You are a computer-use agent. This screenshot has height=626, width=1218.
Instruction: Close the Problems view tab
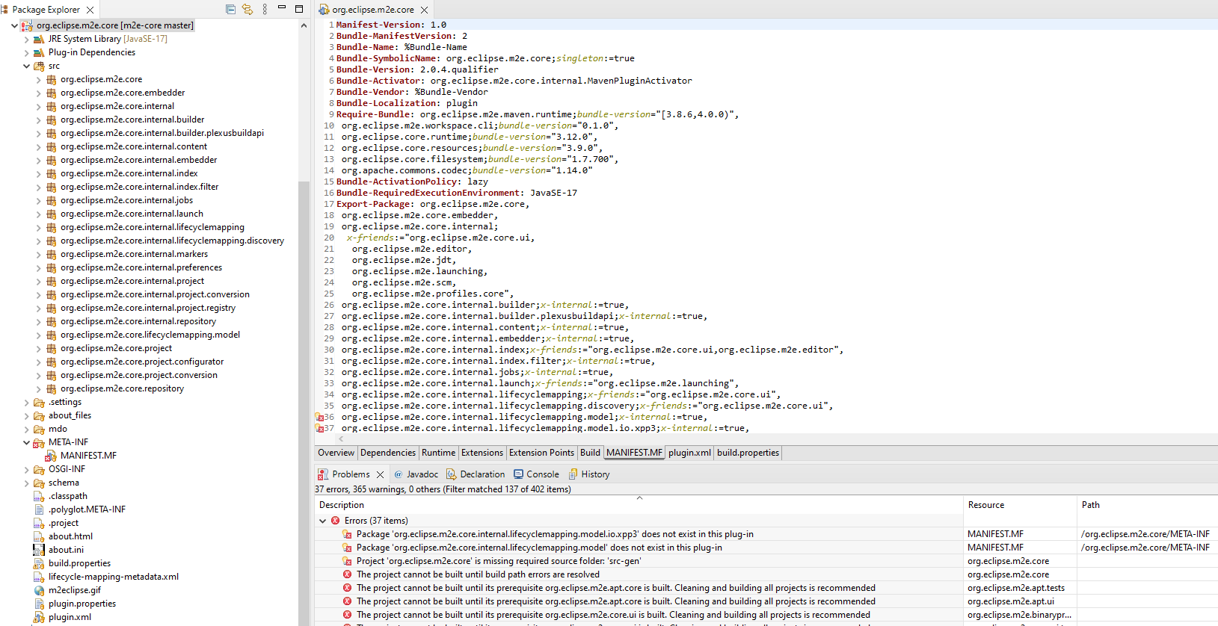(380, 474)
